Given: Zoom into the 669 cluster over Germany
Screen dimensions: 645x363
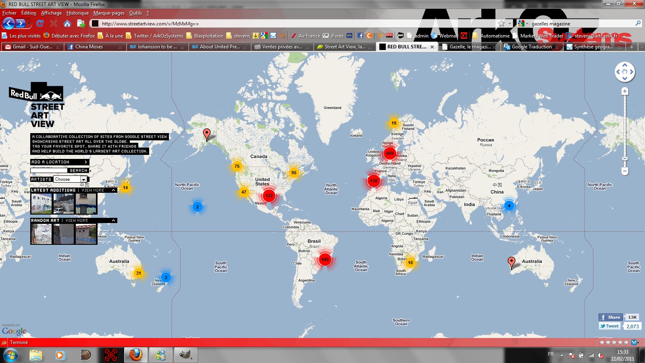Looking at the screenshot, I should [x=390, y=153].
